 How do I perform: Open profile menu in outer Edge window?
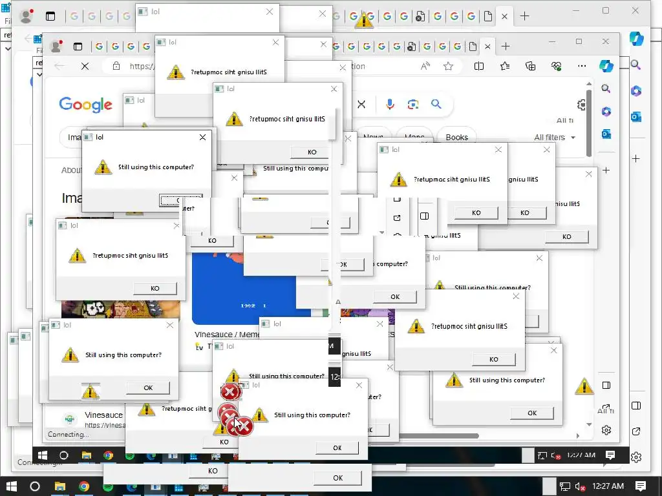point(26,16)
